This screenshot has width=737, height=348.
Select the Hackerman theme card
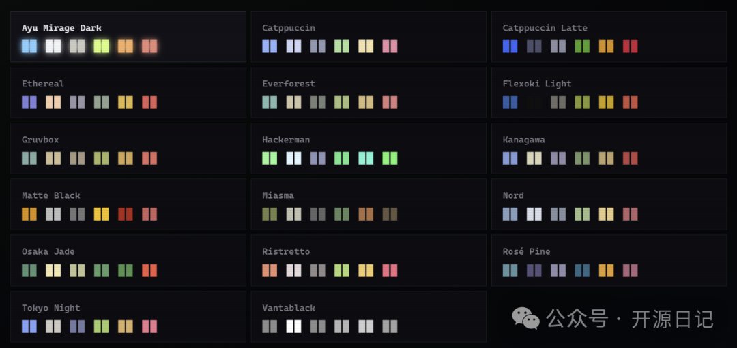tap(369, 148)
